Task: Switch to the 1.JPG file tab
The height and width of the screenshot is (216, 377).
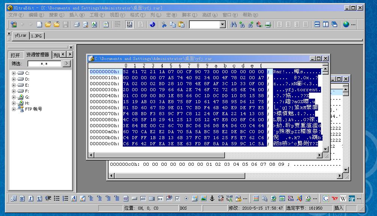Action: point(37,36)
